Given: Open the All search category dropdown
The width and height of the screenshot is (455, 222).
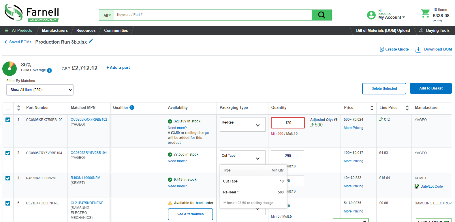Looking at the screenshot, I should coord(107,15).
